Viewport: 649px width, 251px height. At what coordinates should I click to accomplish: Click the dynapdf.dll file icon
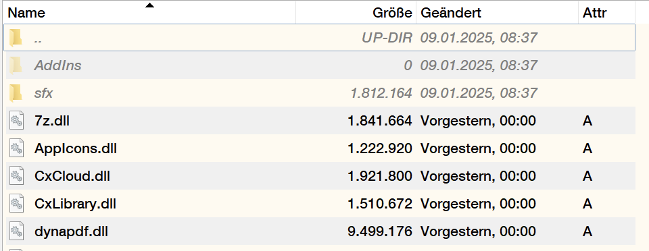point(16,231)
